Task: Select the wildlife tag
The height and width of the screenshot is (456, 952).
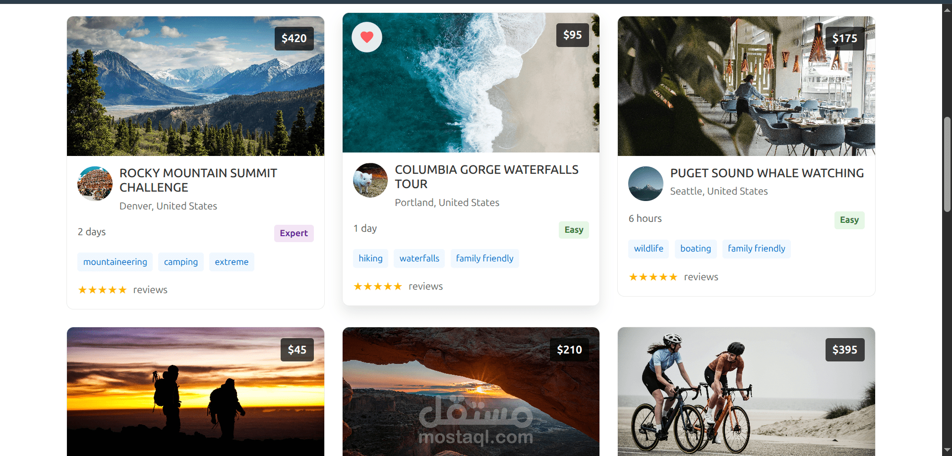Action: (649, 249)
